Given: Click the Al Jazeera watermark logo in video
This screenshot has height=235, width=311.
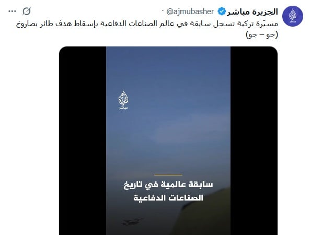Looking at the screenshot, I should [x=123, y=100].
